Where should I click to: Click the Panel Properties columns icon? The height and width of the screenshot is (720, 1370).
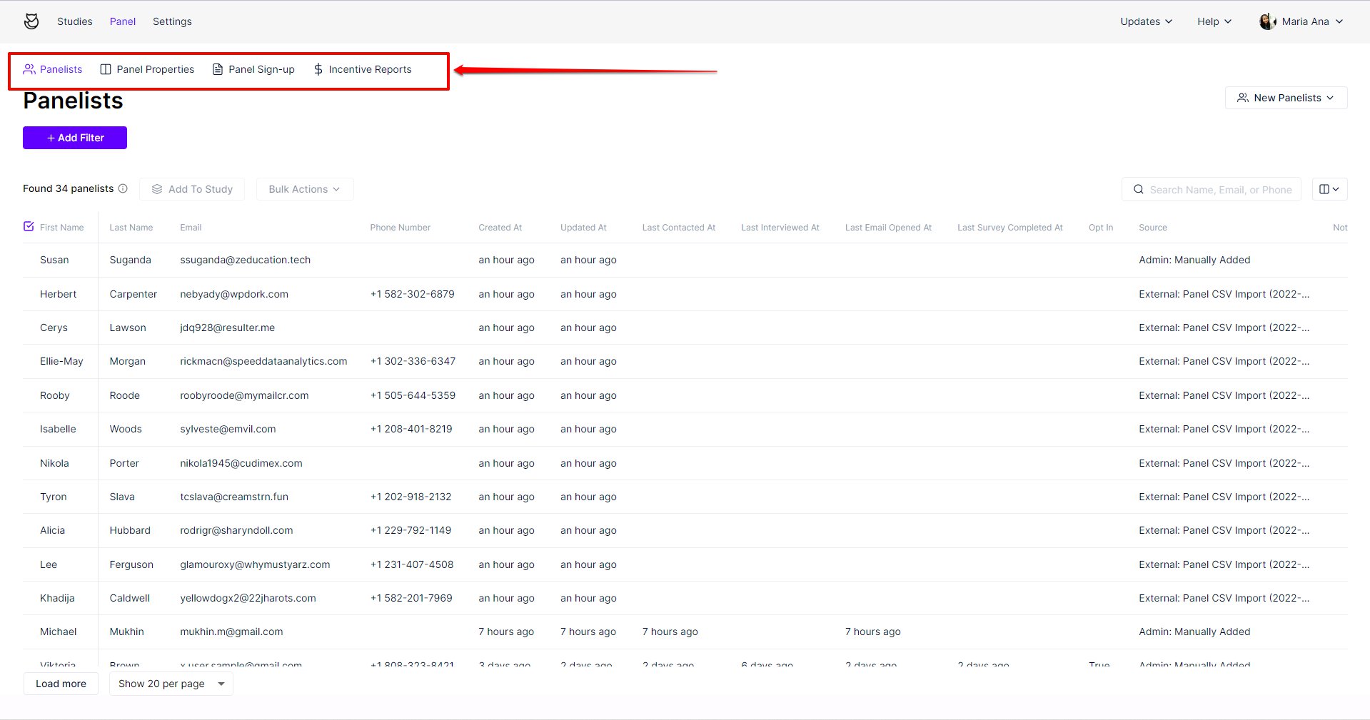(x=105, y=69)
